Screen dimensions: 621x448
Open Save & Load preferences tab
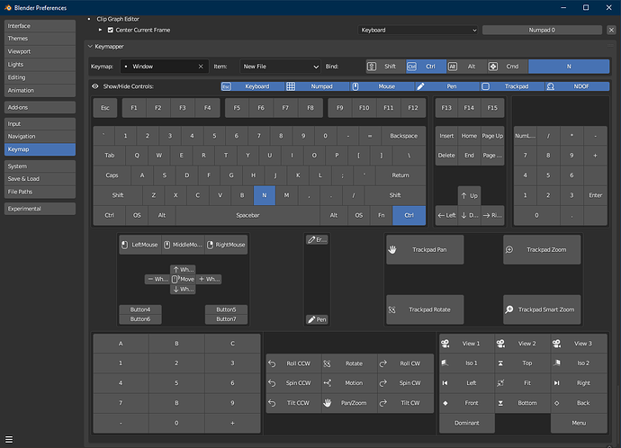[x=40, y=179]
